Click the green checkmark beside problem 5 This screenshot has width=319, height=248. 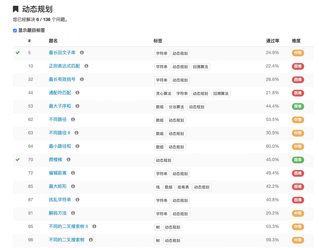(18, 52)
